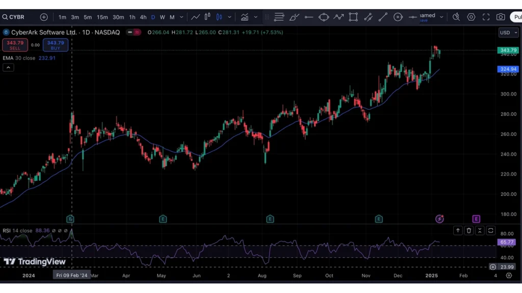Screen dimensions: 522x293
Task: Switch to the 1m timeframe
Action: point(62,17)
